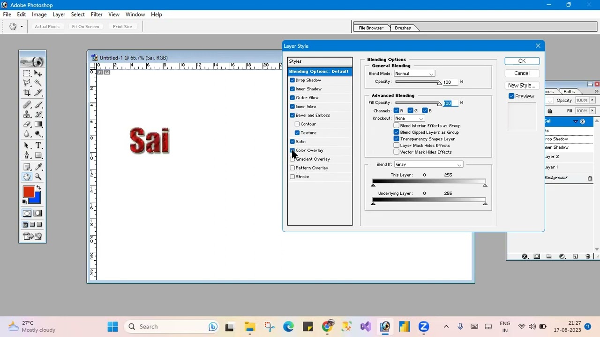Select the Path Selection tool

(x=27, y=146)
